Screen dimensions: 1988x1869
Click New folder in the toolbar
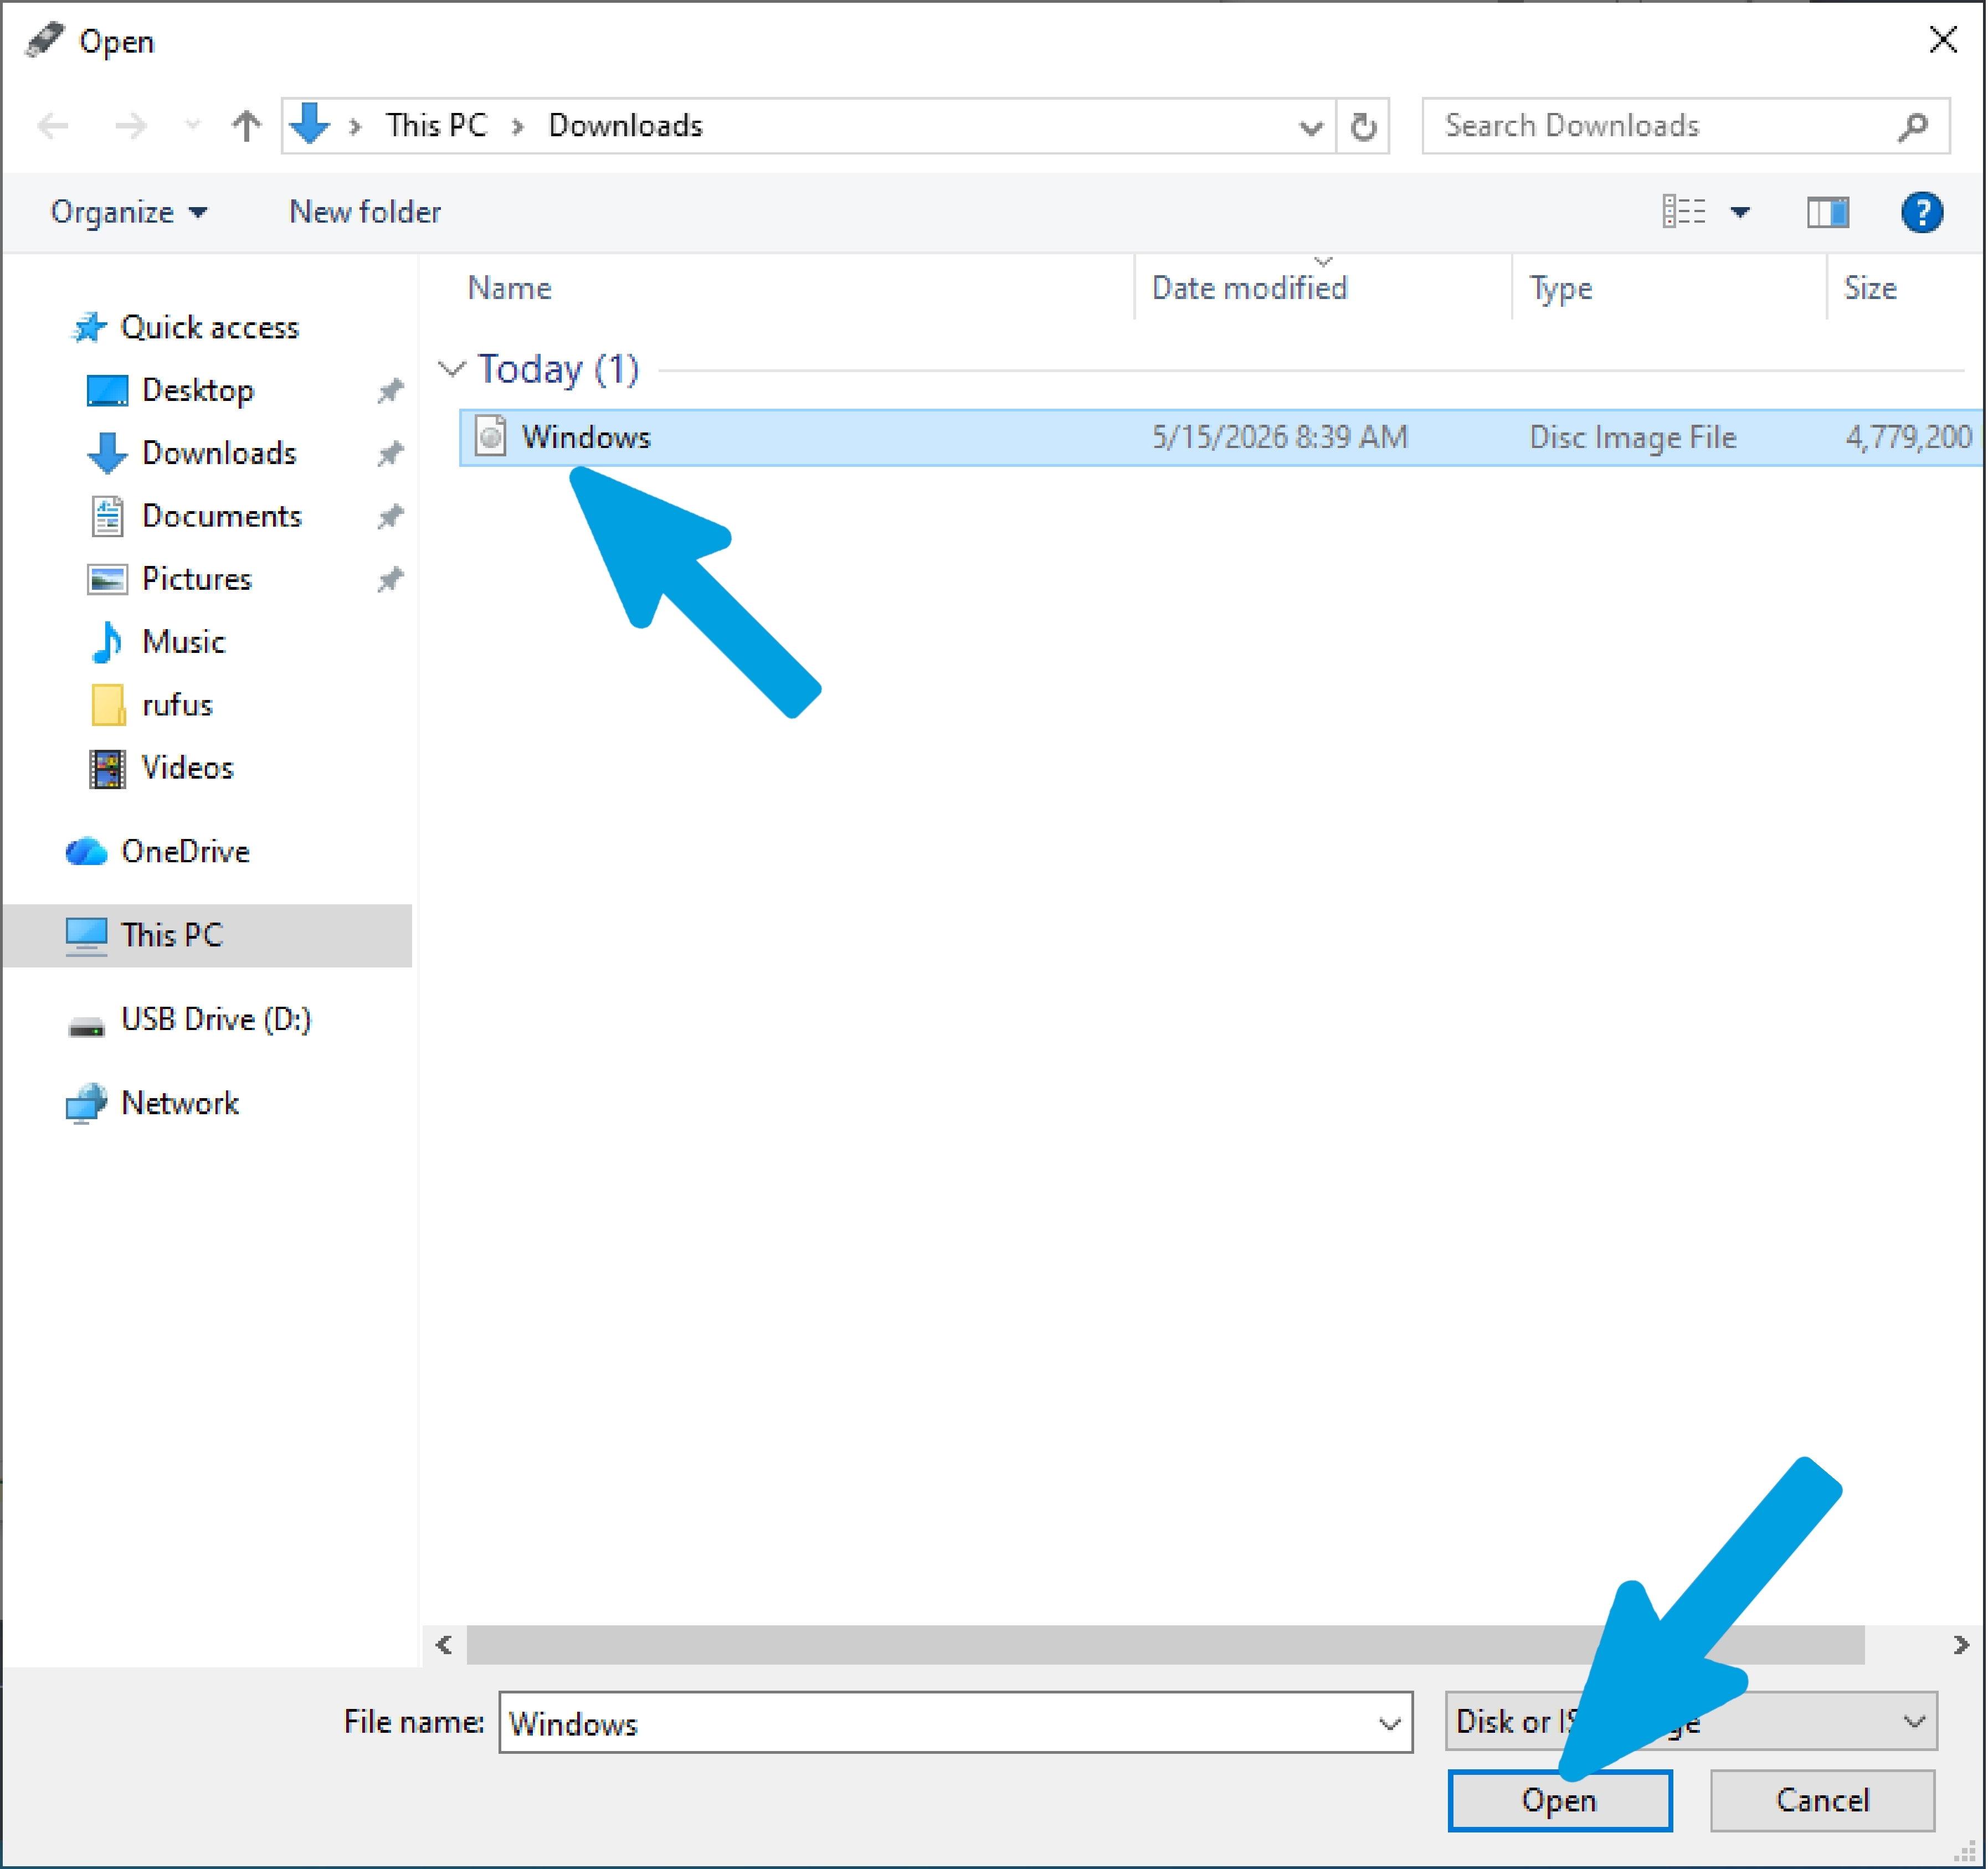click(x=365, y=212)
